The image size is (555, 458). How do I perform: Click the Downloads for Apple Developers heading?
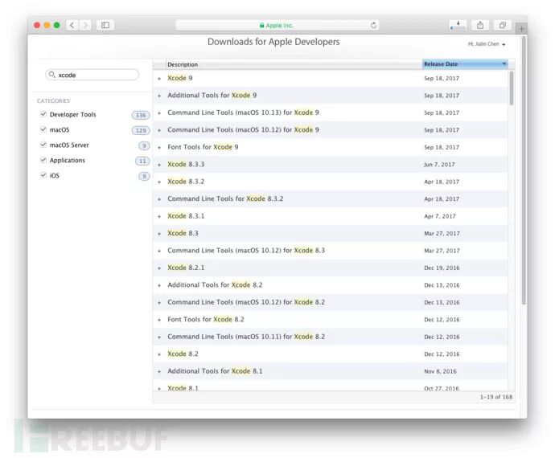(273, 42)
